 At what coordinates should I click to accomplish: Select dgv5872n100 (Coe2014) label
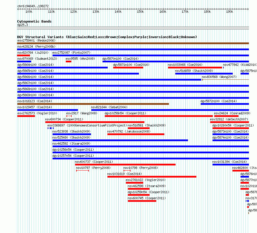click(x=219, y=101)
